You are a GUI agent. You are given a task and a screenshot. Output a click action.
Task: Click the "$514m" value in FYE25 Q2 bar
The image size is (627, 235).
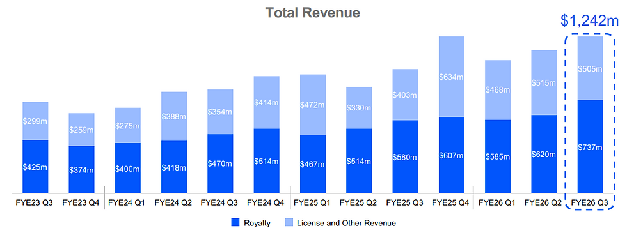(x=359, y=161)
